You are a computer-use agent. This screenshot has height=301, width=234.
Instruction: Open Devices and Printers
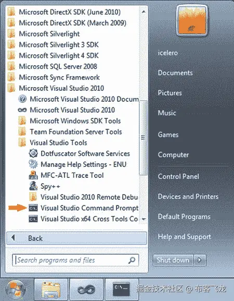coord(188,197)
